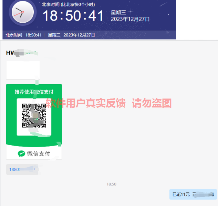The height and width of the screenshot is (206, 218).
Task: Select the sent message 已返11元
Action: (x=193, y=194)
